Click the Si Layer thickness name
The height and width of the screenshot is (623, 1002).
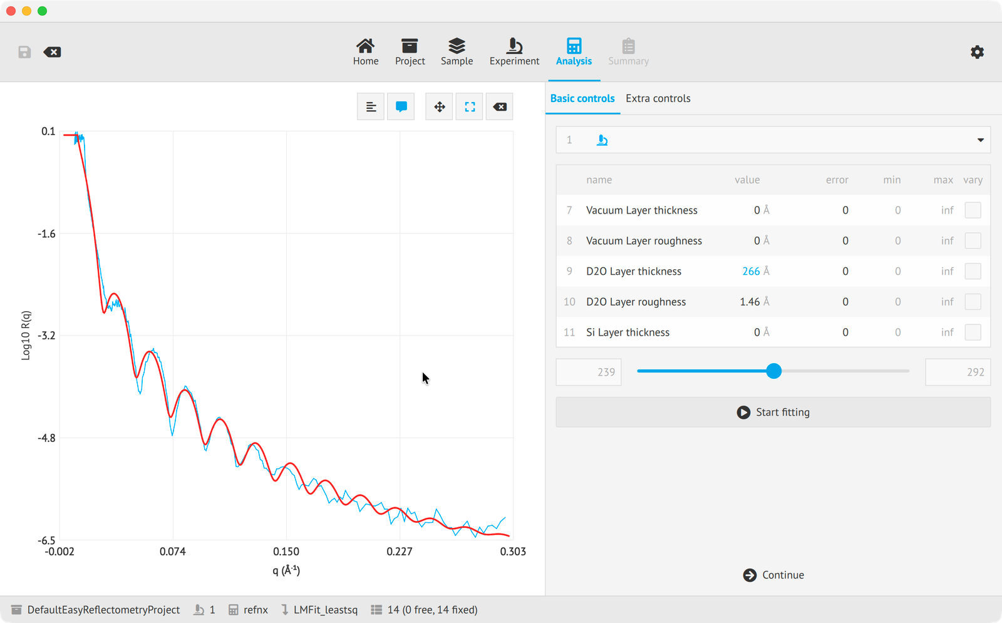point(628,332)
